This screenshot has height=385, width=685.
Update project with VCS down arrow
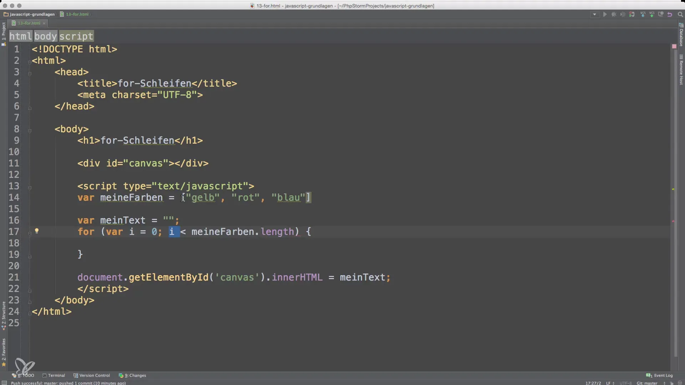643,15
